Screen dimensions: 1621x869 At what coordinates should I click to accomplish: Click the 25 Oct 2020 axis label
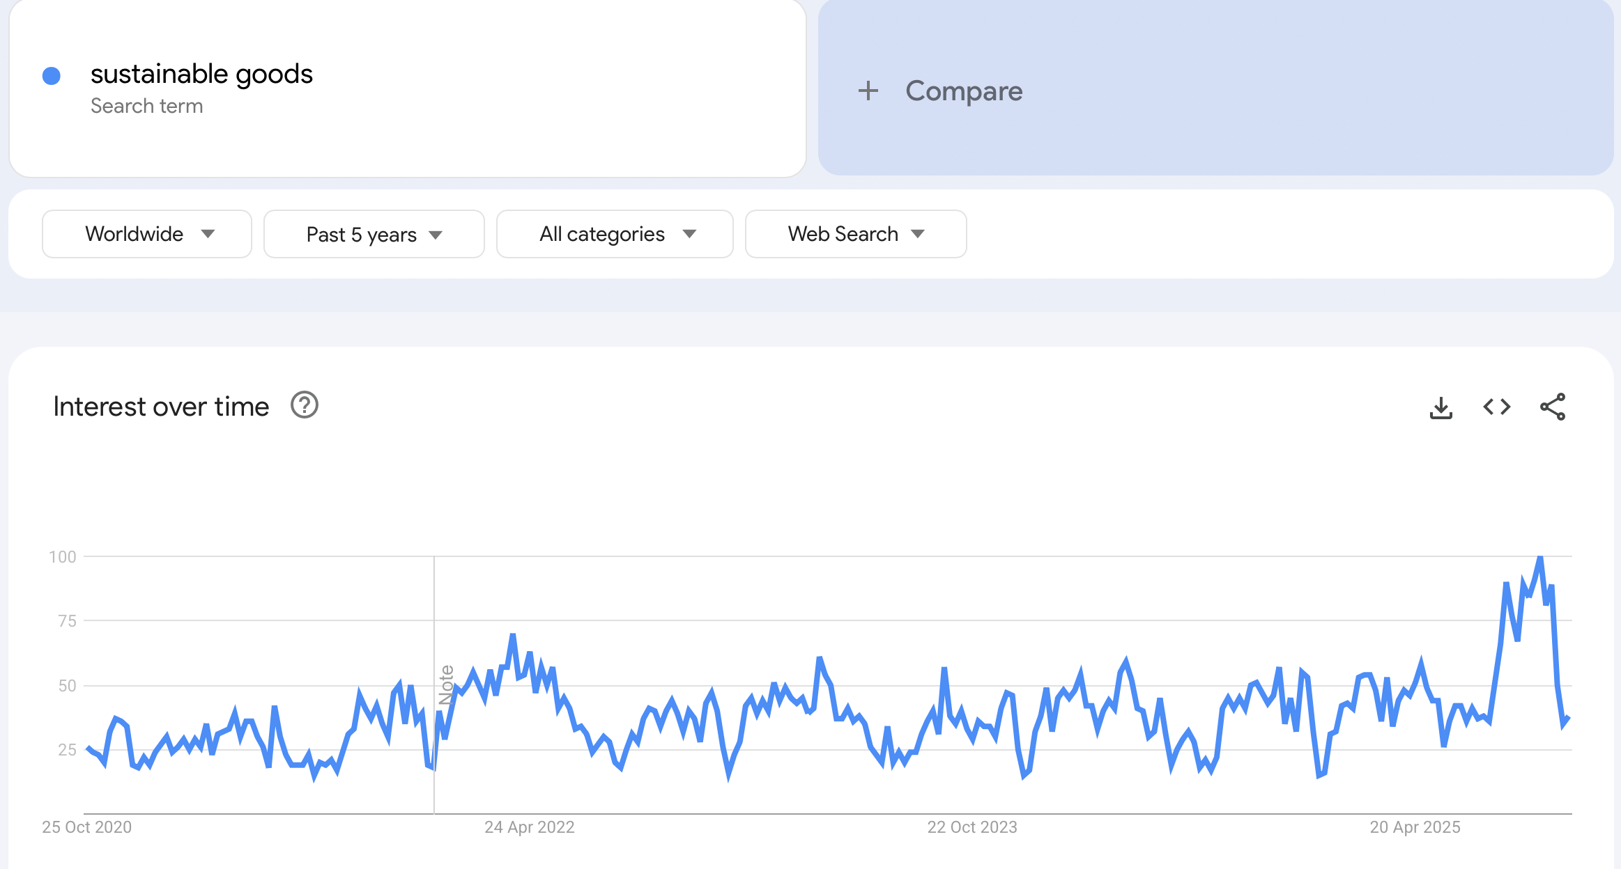pyautogui.click(x=86, y=827)
